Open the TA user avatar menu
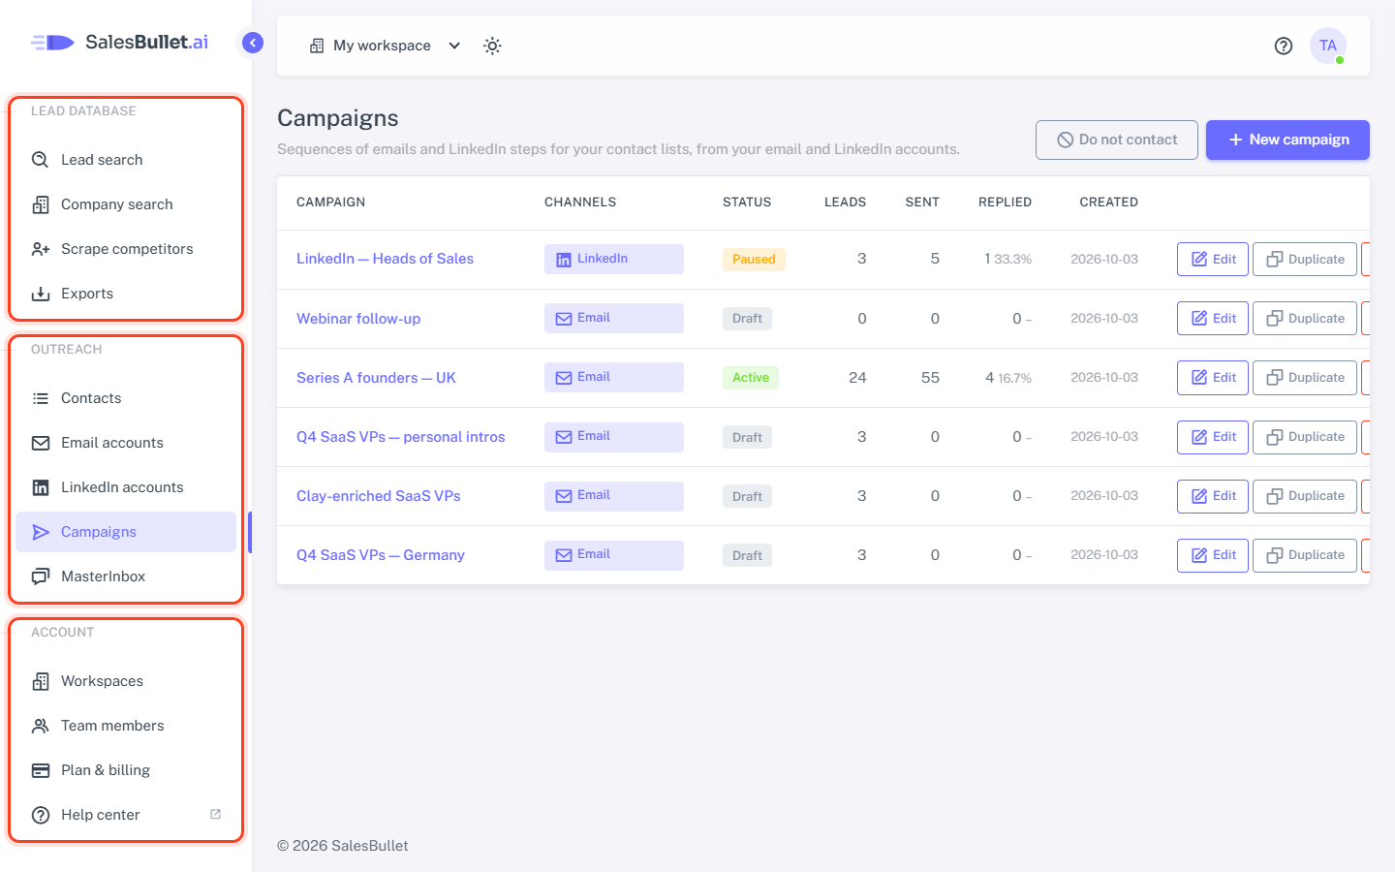The image size is (1395, 872). click(x=1328, y=46)
